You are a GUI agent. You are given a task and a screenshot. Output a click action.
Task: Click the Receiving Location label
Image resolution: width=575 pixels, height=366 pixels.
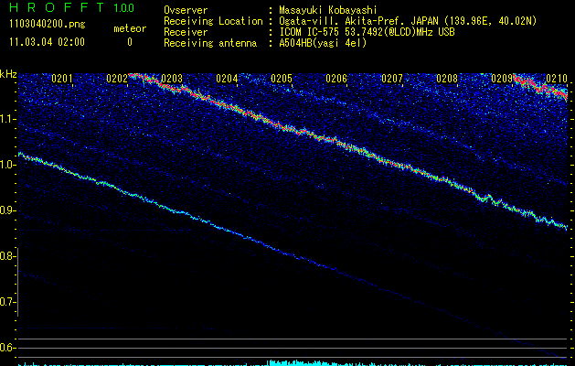[213, 21]
